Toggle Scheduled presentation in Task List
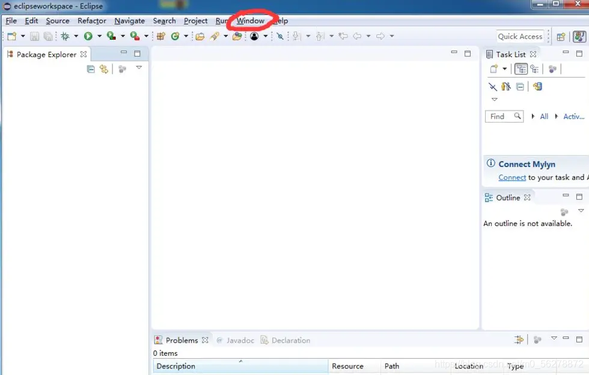This screenshot has width=589, height=375. pyautogui.click(x=534, y=69)
